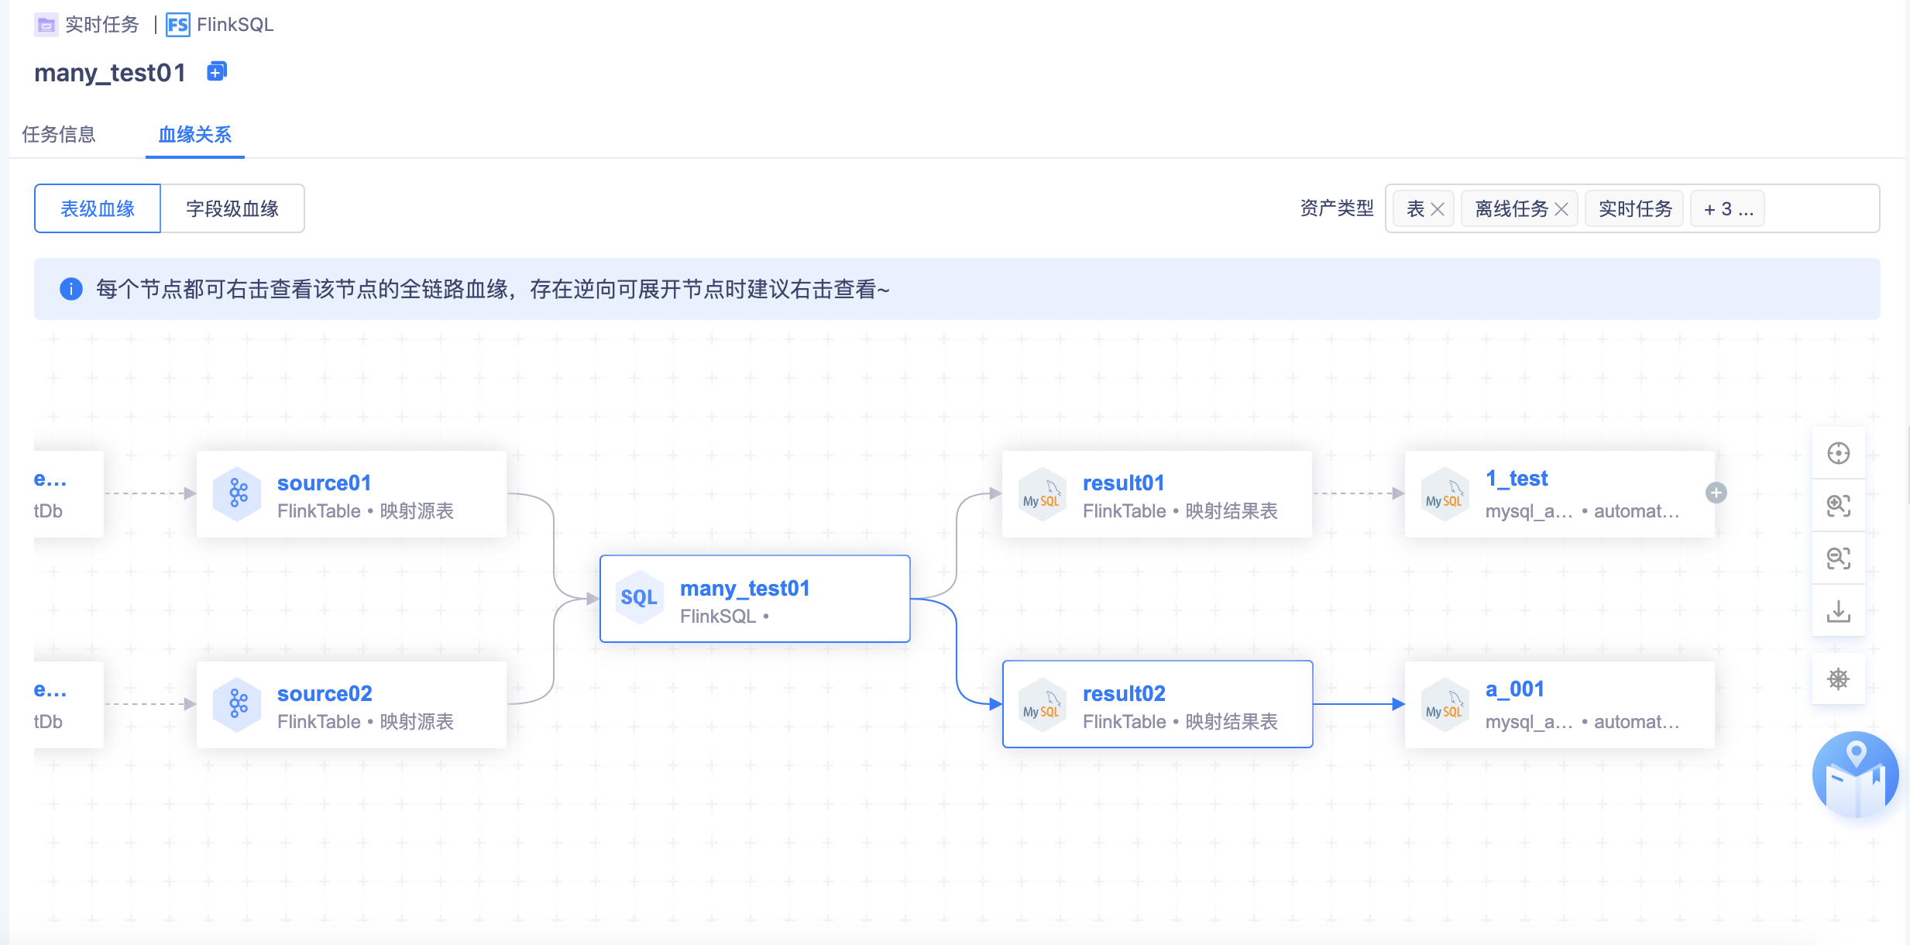The image size is (1910, 945).
Task: Open the 1_test node name link
Action: pos(1517,479)
